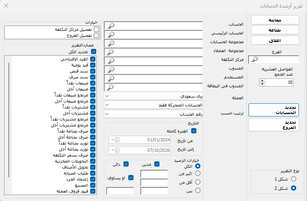Open account lookup magnifier in الحساب field

[111, 26]
